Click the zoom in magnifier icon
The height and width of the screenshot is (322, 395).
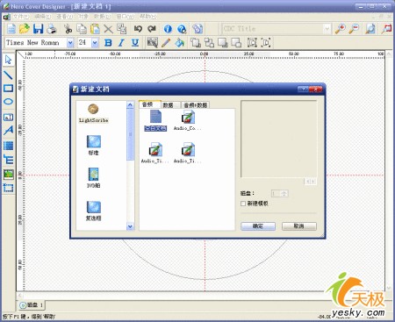[x=340, y=29]
